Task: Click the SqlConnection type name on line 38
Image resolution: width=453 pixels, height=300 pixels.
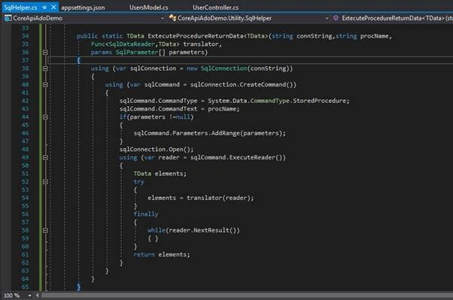Action: click(224, 68)
